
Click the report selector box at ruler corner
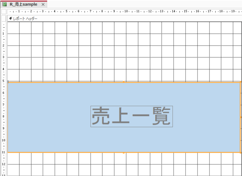[x=4, y=11]
